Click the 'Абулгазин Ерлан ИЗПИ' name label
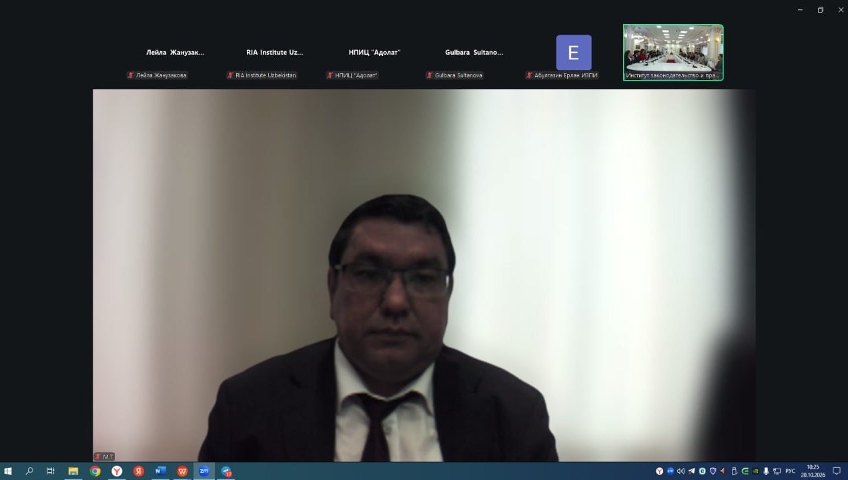848x480 pixels. 566,75
